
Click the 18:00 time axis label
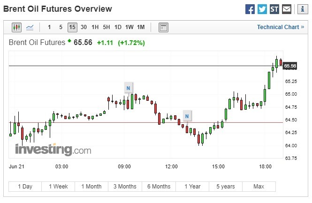(x=265, y=166)
